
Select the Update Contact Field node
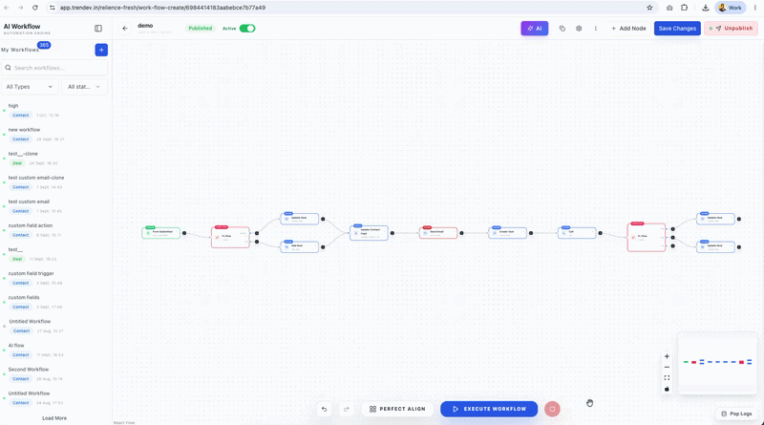[369, 233]
